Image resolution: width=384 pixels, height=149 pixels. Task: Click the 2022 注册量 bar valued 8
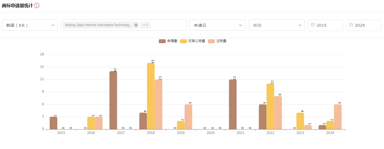coord(278,113)
